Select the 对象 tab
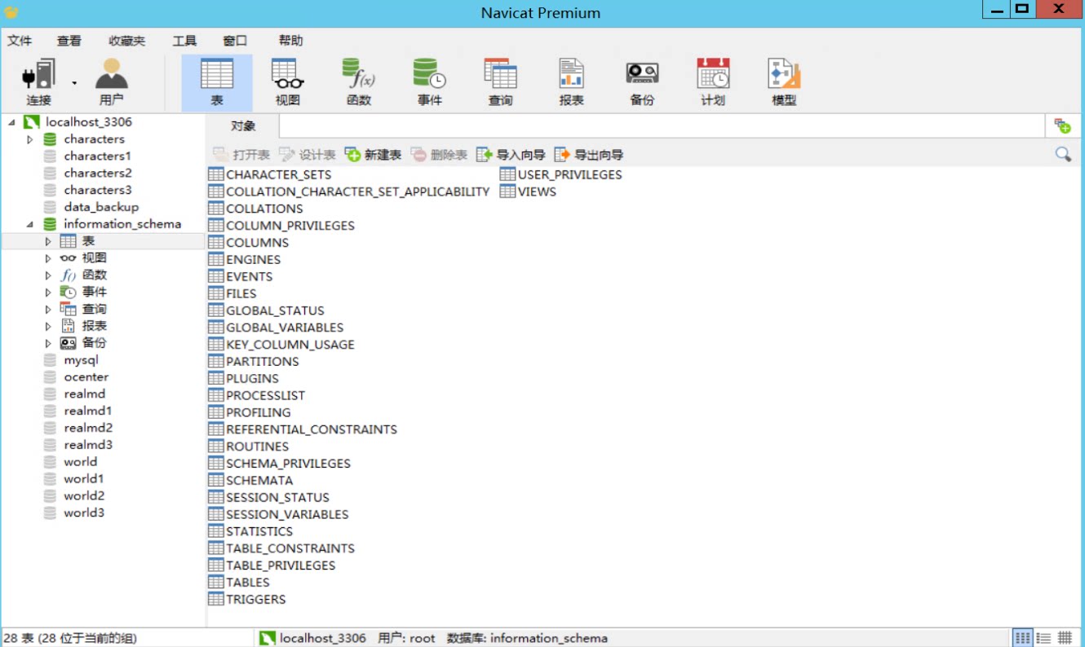This screenshot has width=1085, height=647. (243, 126)
